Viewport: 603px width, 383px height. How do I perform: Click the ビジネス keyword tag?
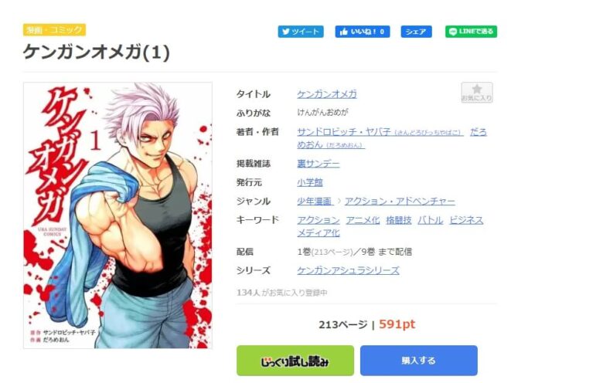pos(466,220)
